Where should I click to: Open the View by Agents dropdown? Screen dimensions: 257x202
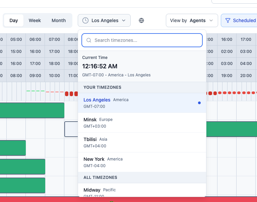(192, 20)
